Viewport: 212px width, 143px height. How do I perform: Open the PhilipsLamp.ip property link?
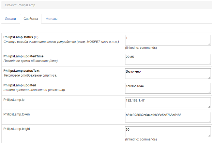point(14,99)
